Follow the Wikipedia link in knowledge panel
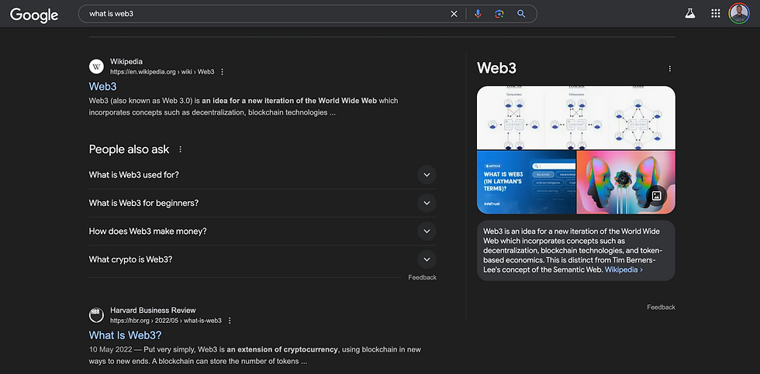This screenshot has width=760, height=374. pyautogui.click(x=624, y=269)
